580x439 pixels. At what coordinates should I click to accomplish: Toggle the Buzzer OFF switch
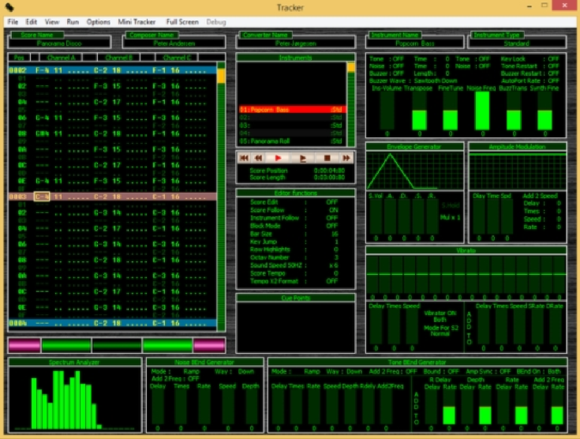click(x=398, y=73)
